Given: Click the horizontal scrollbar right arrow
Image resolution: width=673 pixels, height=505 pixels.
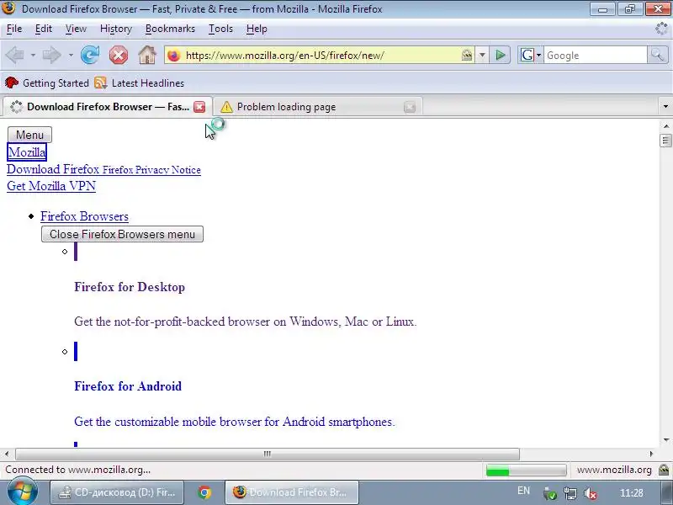Looking at the screenshot, I should tap(651, 454).
